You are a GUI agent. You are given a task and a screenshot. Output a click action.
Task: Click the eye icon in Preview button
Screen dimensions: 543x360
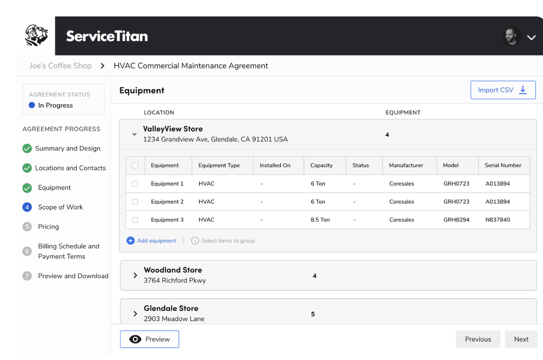coord(135,339)
